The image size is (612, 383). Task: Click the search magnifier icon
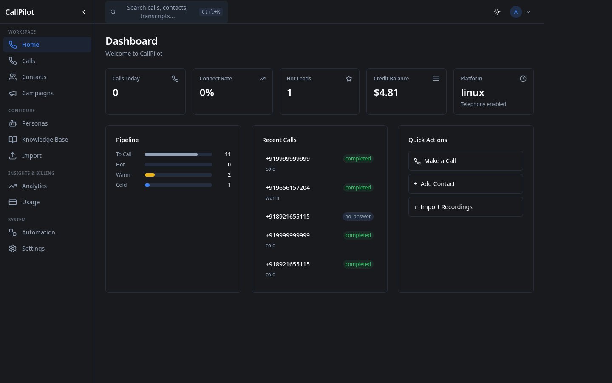click(113, 12)
